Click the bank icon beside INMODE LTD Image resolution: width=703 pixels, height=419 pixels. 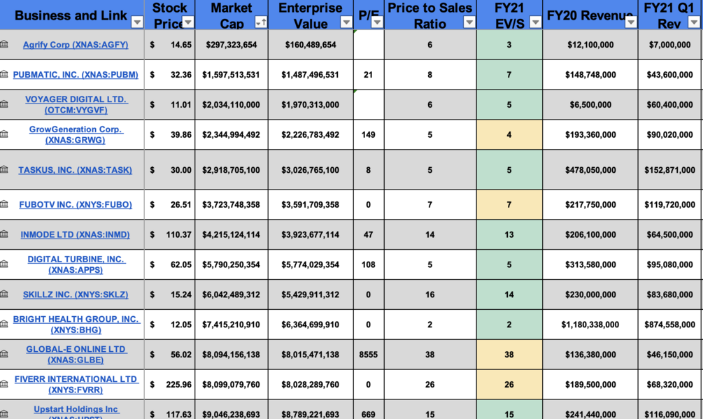(4, 234)
